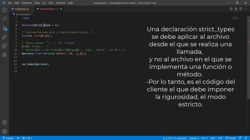Open the Edit menu
This screenshot has width=250, height=140.
coord(16,3)
